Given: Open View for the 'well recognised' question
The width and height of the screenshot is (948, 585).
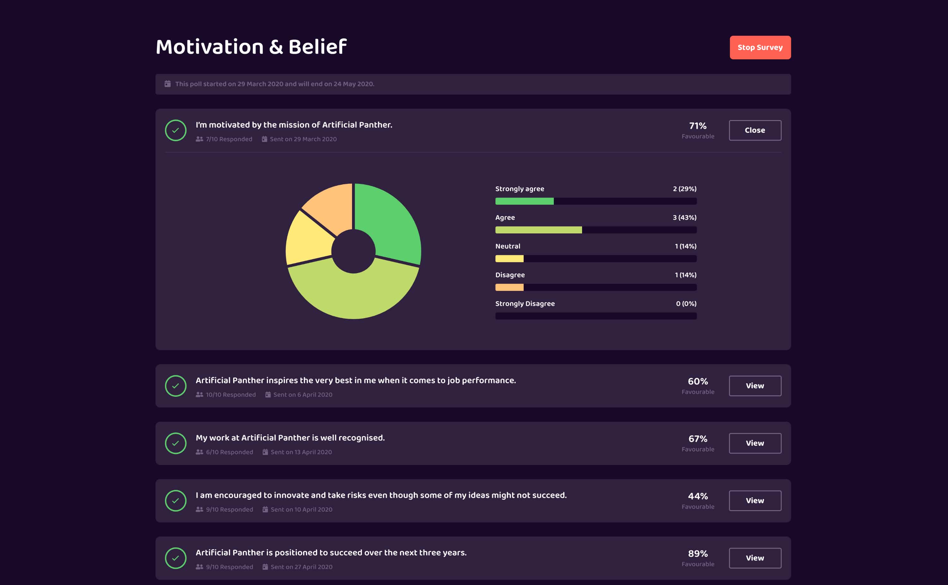Looking at the screenshot, I should [755, 443].
